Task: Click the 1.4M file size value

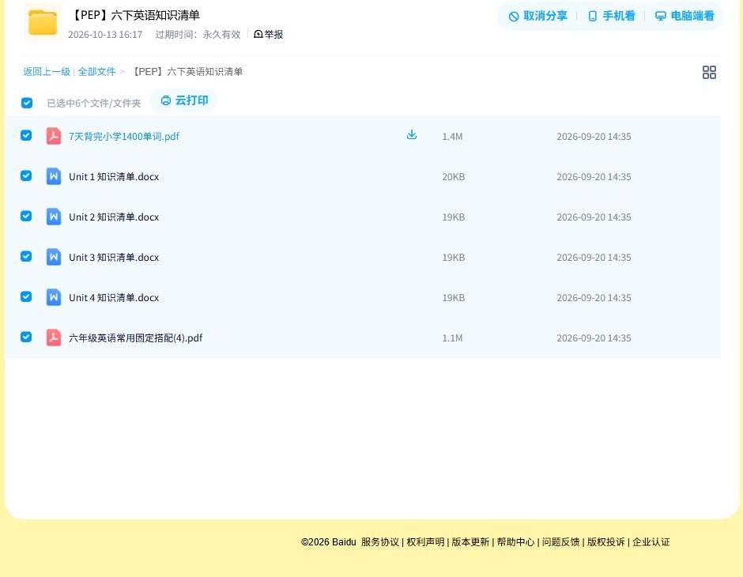Action: point(452,137)
